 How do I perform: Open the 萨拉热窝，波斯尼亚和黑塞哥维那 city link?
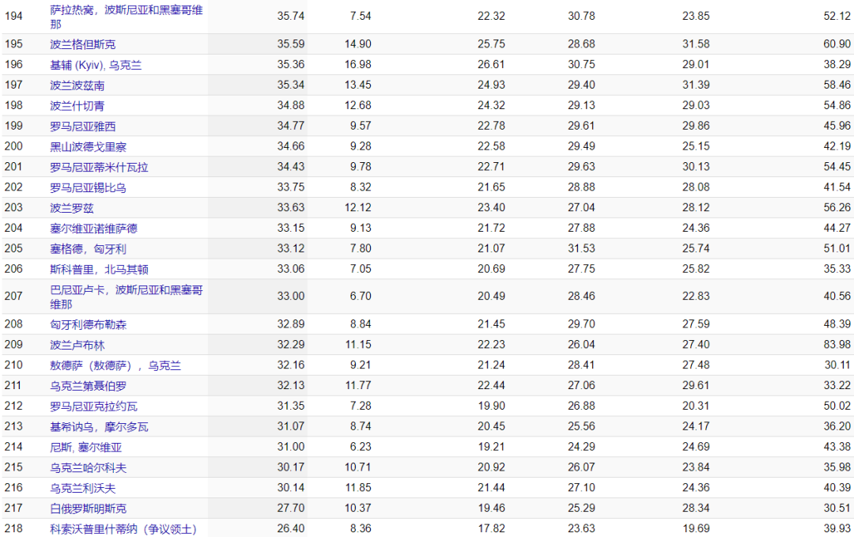click(127, 17)
